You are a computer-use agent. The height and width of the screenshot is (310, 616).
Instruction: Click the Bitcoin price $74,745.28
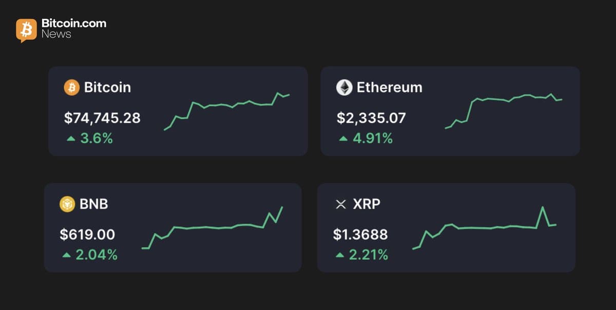[102, 118]
